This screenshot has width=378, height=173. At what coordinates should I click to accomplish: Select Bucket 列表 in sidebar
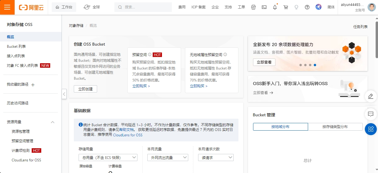pyautogui.click(x=16, y=47)
